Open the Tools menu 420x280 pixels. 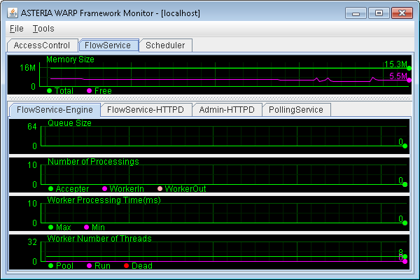tap(43, 29)
